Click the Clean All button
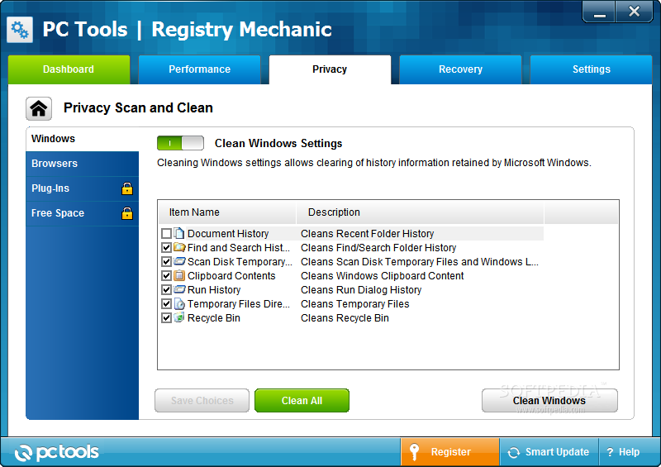661x467 pixels. click(x=302, y=400)
